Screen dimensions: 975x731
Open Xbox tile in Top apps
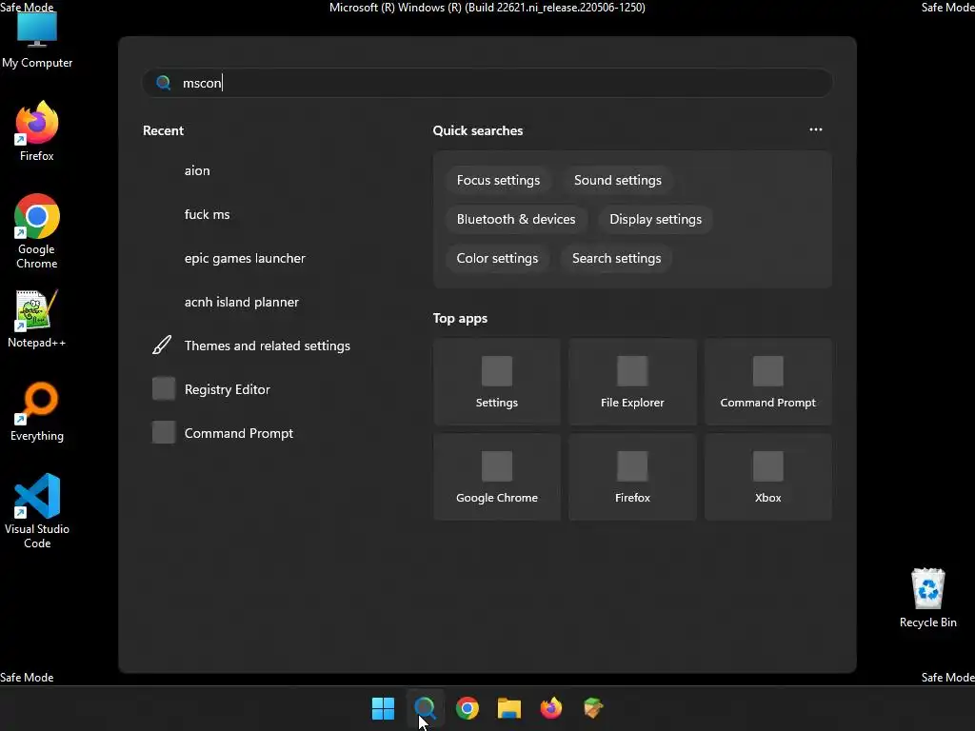pyautogui.click(x=768, y=477)
